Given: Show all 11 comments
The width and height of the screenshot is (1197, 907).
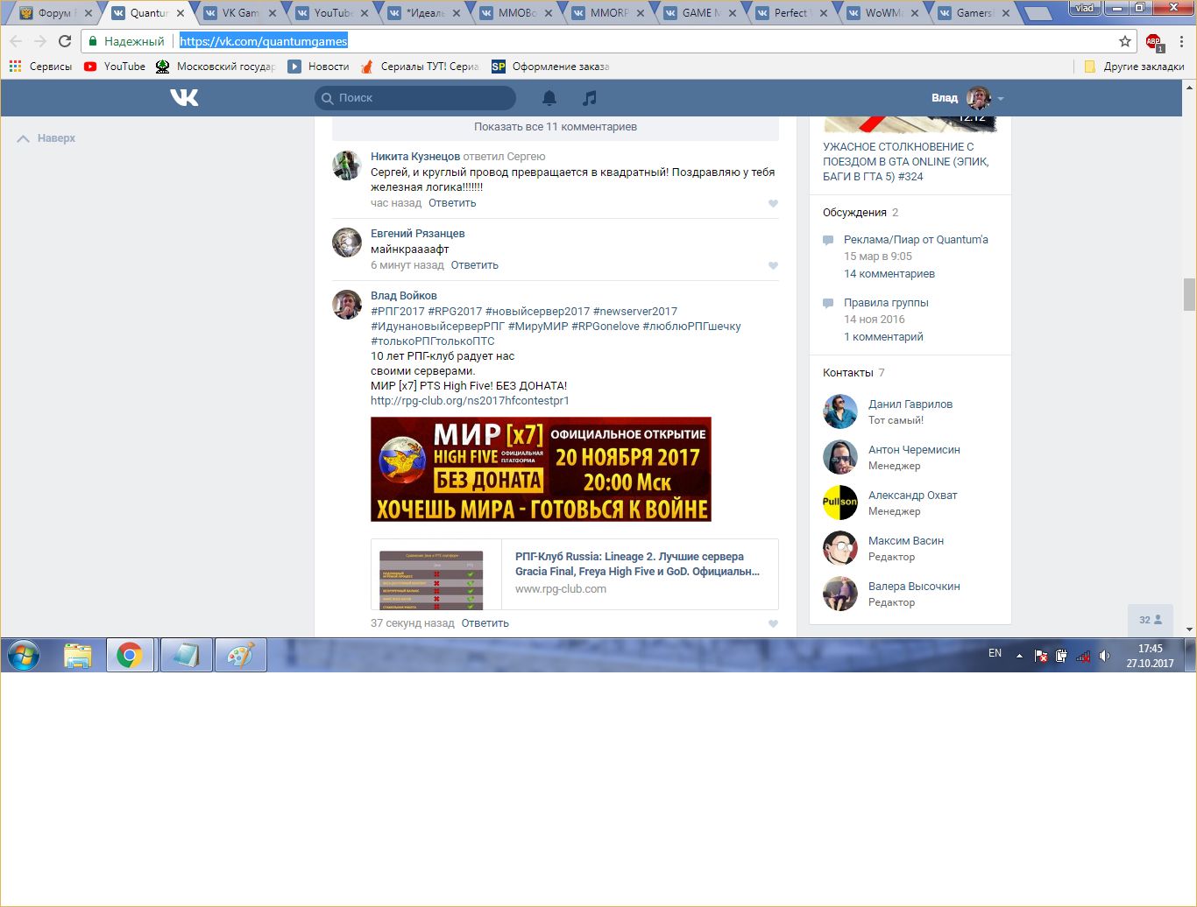Looking at the screenshot, I should point(556,127).
